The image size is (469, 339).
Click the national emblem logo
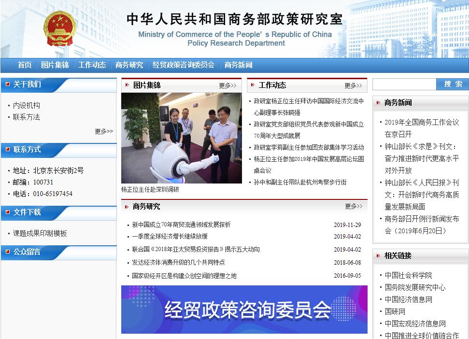(59, 29)
